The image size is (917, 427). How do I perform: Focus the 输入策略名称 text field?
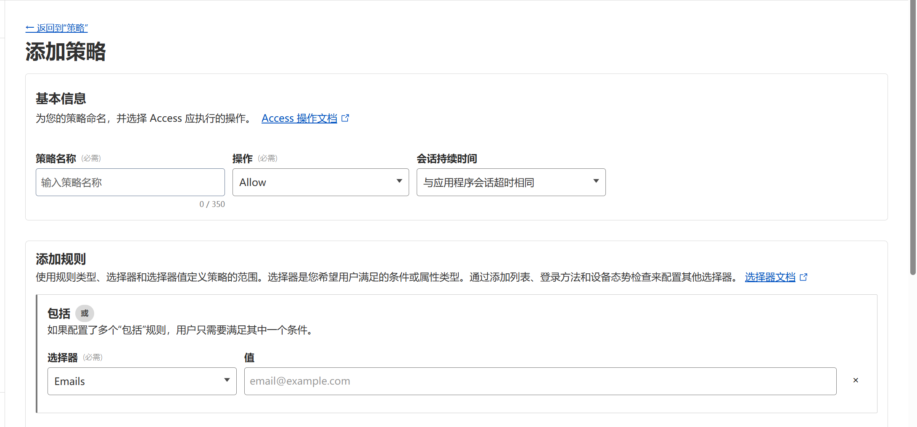click(130, 182)
